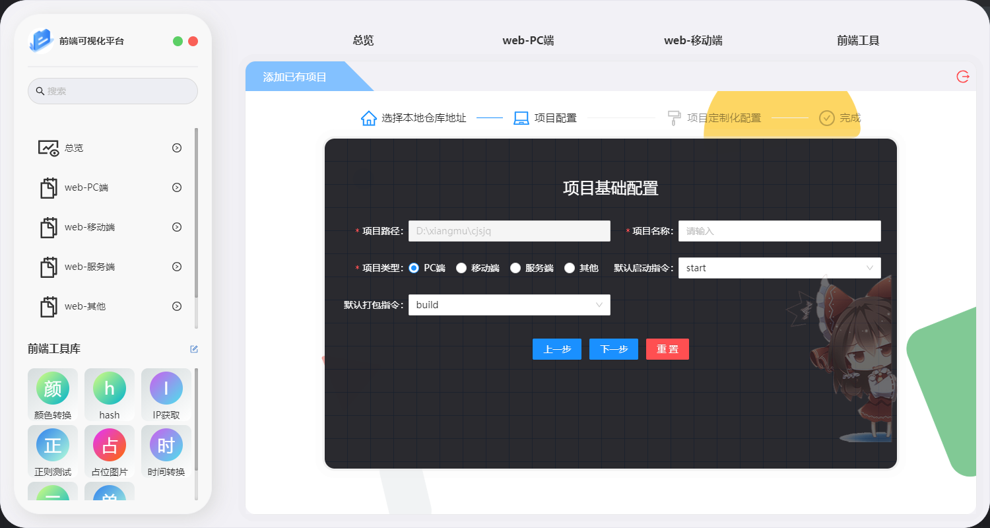Screen dimensions: 990x528
Task: Click the red exit icon at top right
Action: [963, 77]
